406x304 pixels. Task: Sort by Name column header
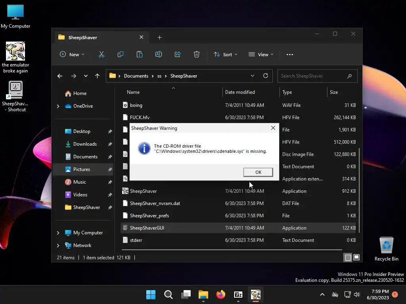pyautogui.click(x=171, y=92)
